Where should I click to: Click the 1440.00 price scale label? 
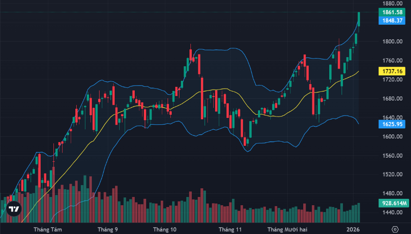[392, 213]
